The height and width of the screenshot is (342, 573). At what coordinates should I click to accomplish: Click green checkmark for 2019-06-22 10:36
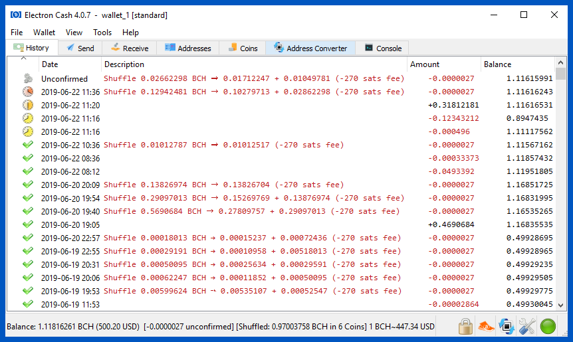tap(28, 145)
